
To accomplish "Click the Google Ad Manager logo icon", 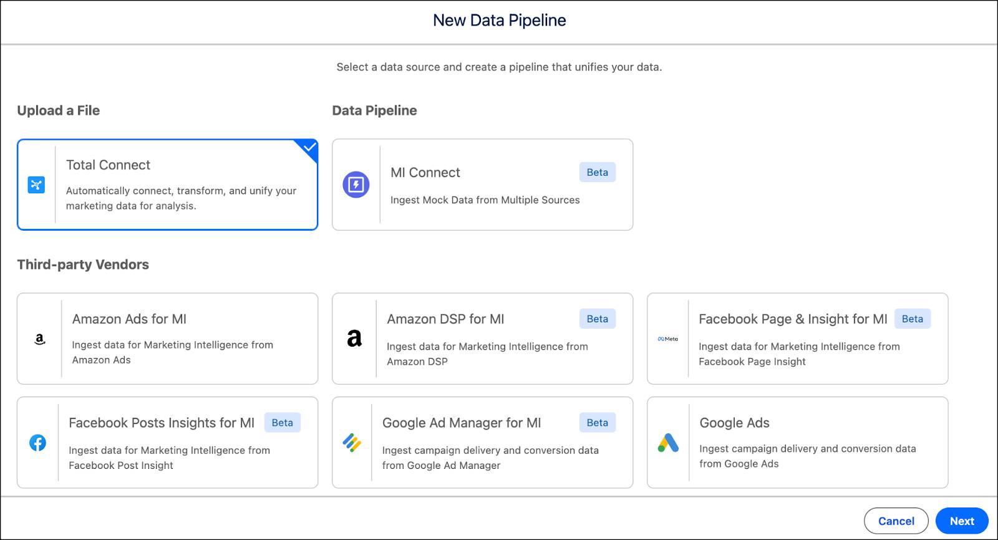I will [x=352, y=443].
